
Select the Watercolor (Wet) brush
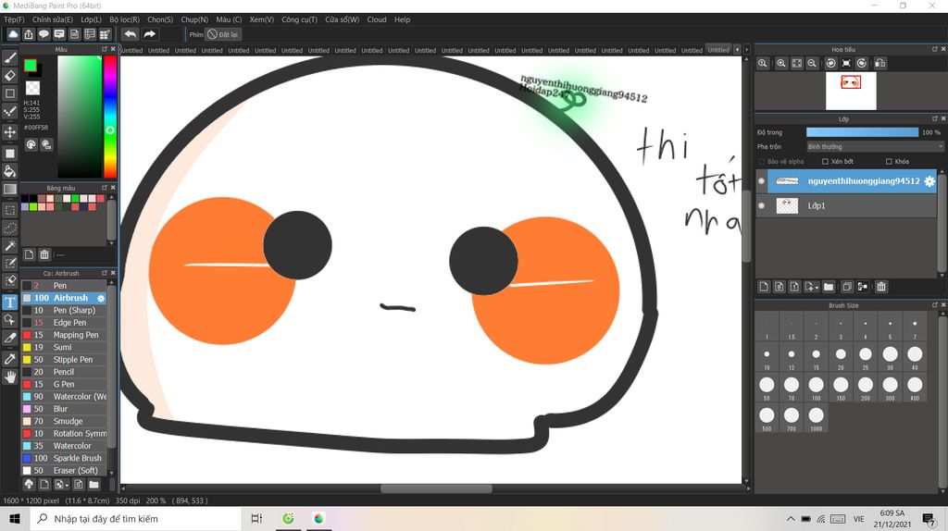click(64, 397)
